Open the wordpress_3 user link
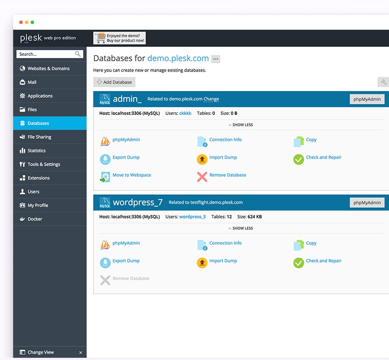 [x=192, y=217]
